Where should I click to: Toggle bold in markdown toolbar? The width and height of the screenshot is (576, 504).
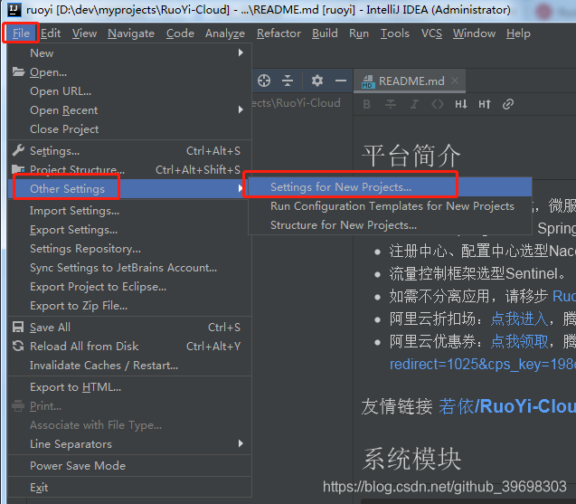(366, 104)
